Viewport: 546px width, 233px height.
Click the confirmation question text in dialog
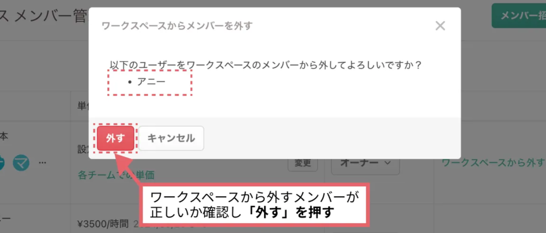pos(265,65)
